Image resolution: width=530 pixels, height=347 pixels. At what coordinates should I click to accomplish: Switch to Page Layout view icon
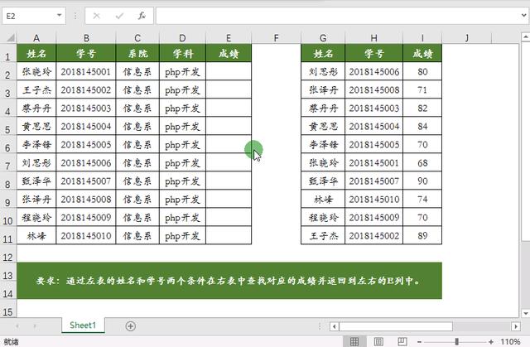pos(378,341)
